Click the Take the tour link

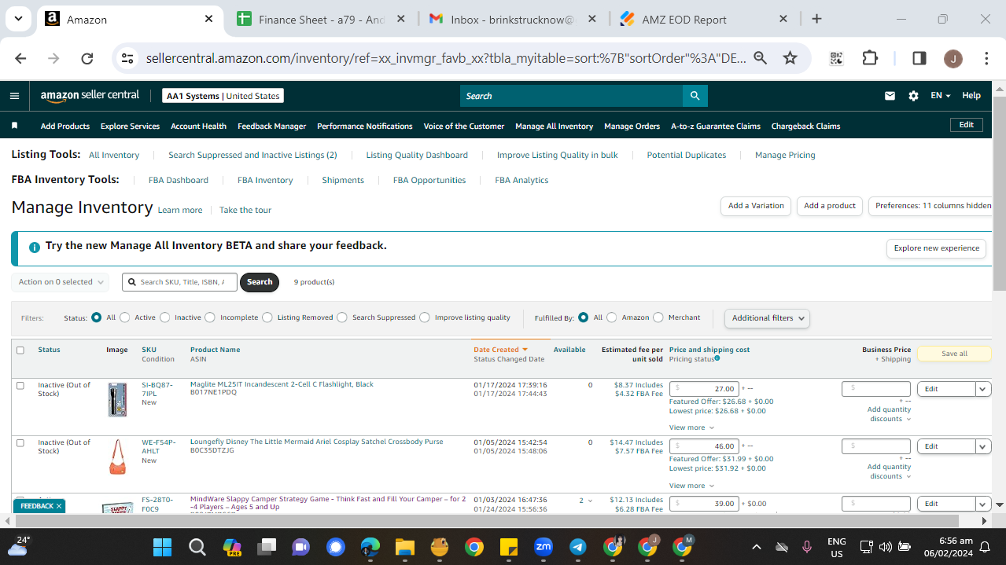pos(245,210)
